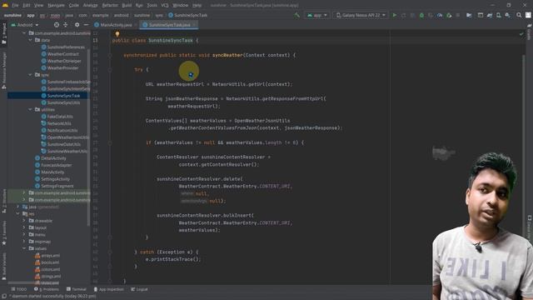Select WeatherContract in project tree
Image resolution: width=533 pixels, height=300 pixels.
[x=63, y=54]
